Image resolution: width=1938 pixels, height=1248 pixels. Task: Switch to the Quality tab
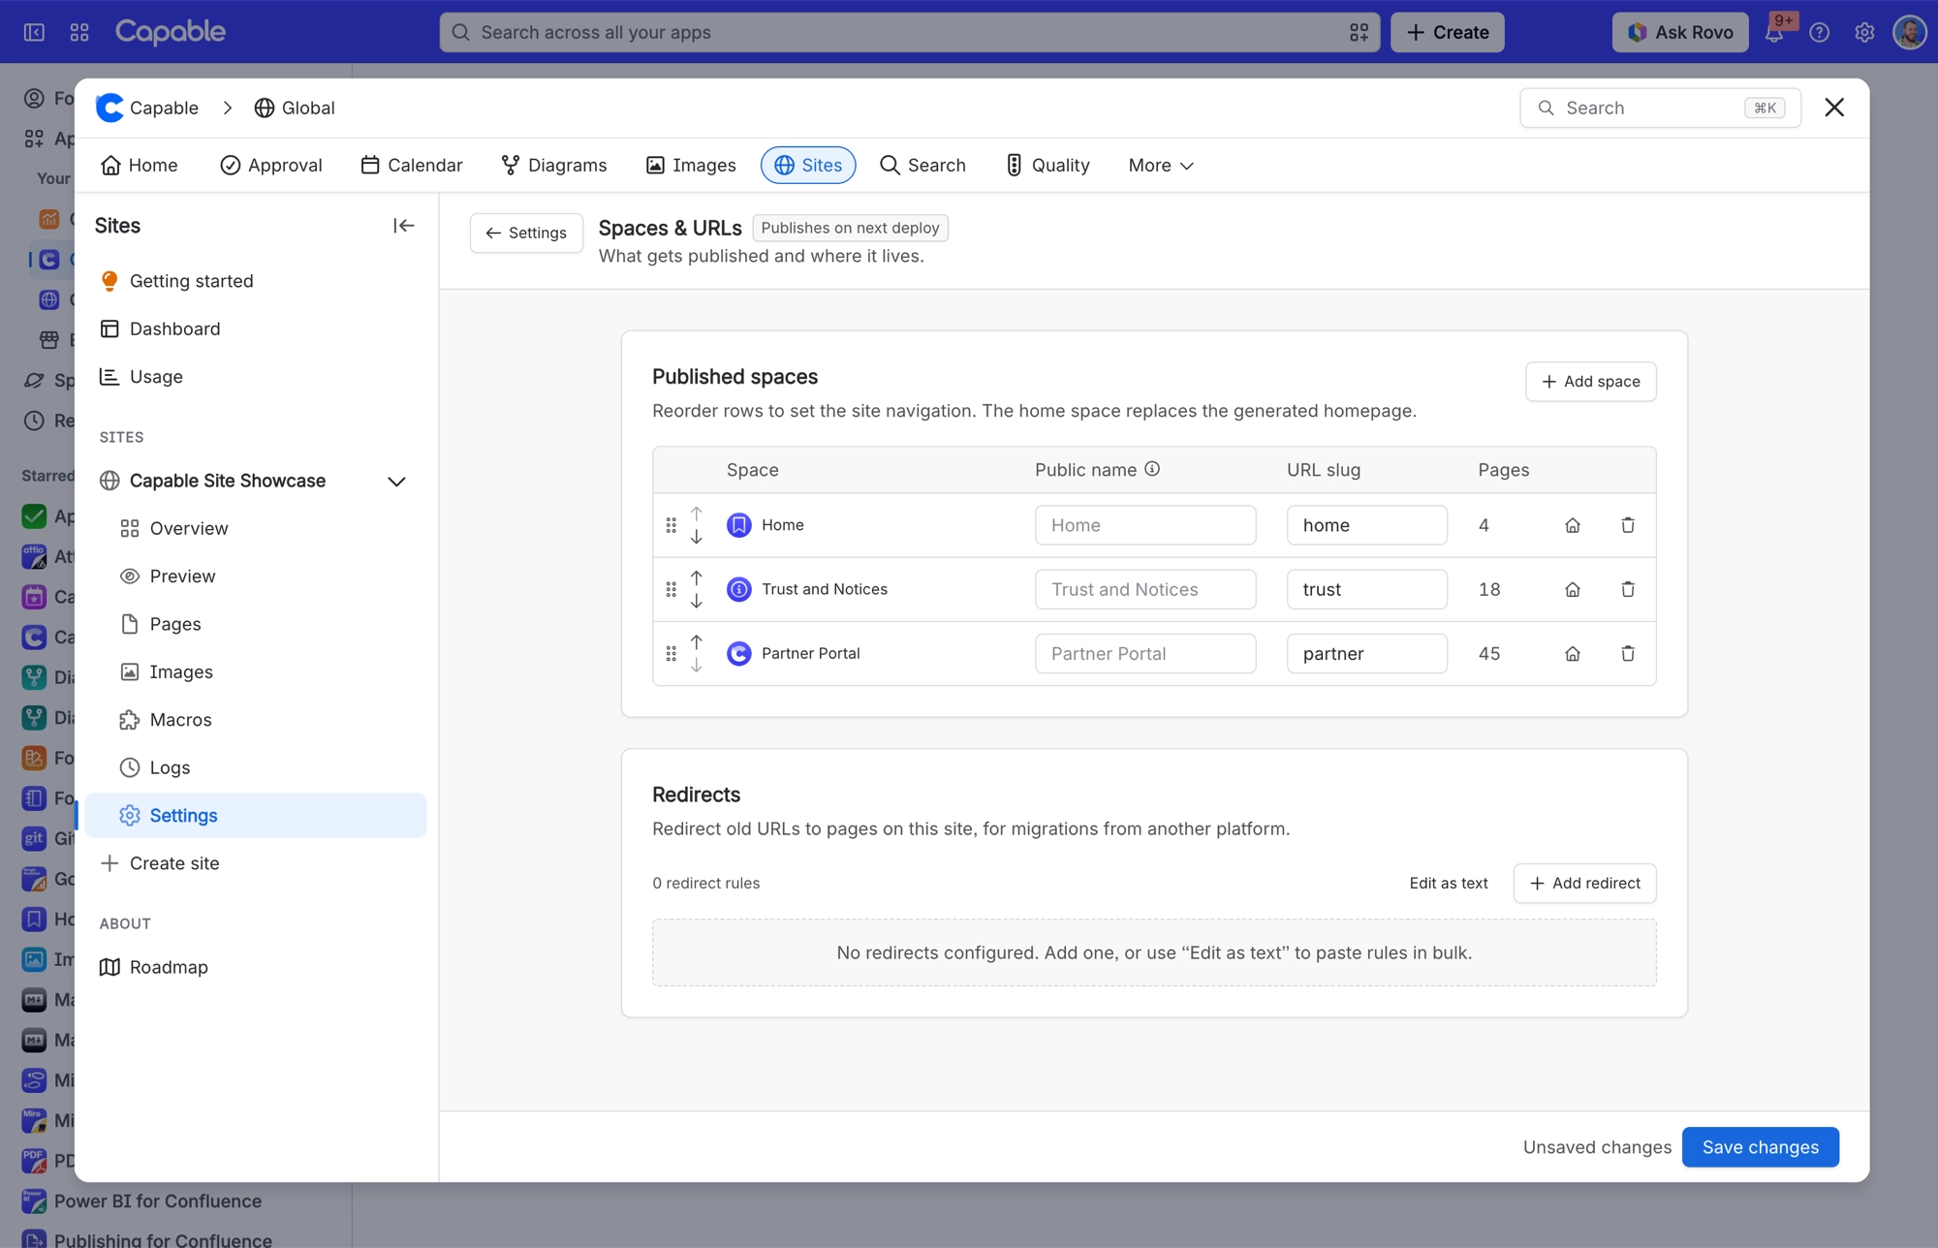[1047, 166]
